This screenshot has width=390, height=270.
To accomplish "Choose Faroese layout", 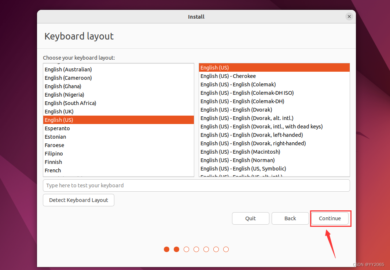I will (x=118, y=145).
